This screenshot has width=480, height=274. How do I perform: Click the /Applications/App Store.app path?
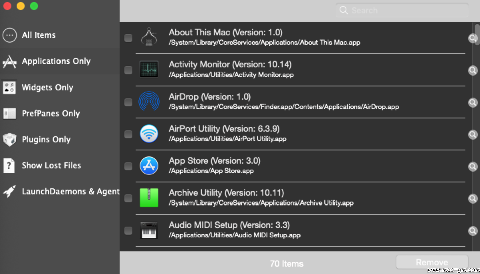211,171
